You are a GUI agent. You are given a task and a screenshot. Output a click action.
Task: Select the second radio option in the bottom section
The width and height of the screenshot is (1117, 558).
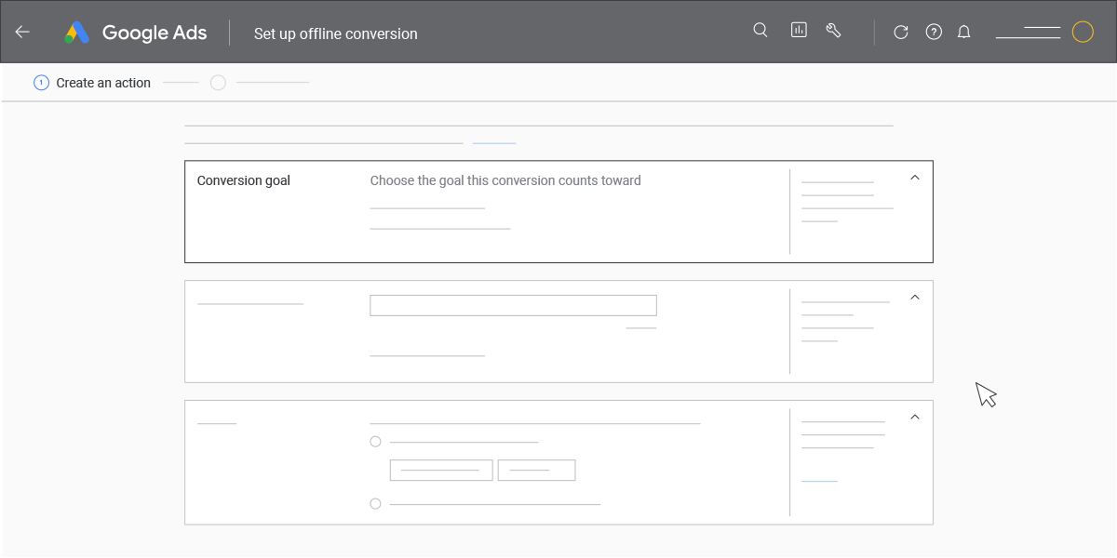tap(375, 503)
